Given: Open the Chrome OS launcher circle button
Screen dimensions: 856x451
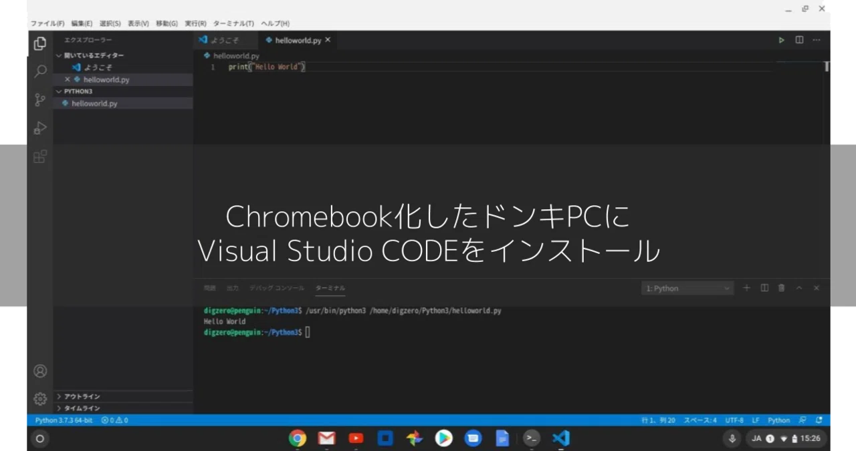Looking at the screenshot, I should tap(39, 439).
